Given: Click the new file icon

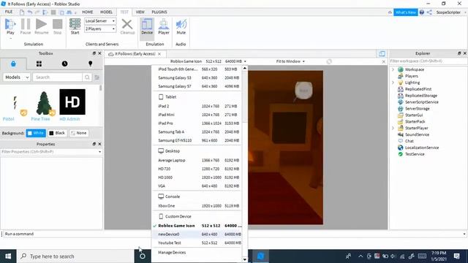Looking at the screenshot, I should coord(22,12).
